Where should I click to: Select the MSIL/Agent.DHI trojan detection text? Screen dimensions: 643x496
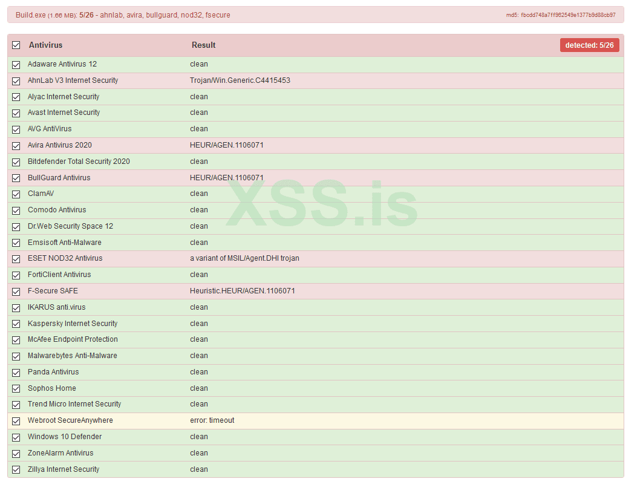(x=244, y=258)
